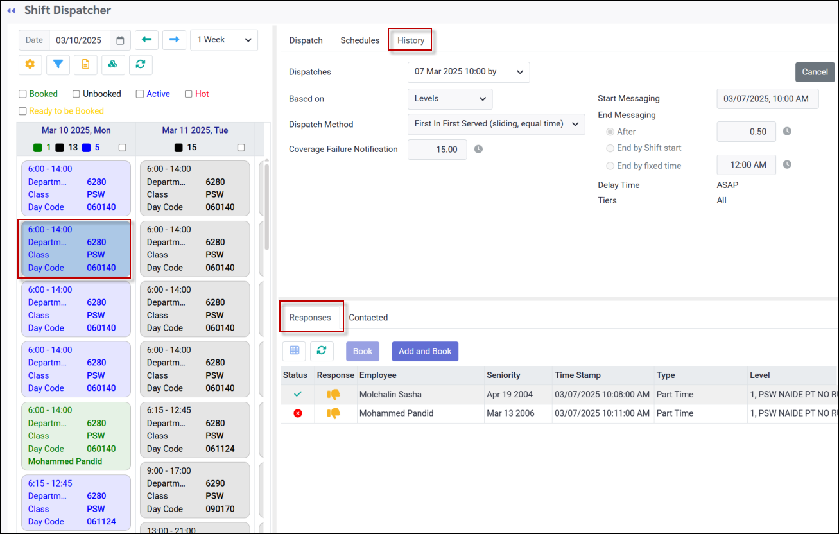
Task: Toggle the Hot filter checkbox
Action: (189, 94)
